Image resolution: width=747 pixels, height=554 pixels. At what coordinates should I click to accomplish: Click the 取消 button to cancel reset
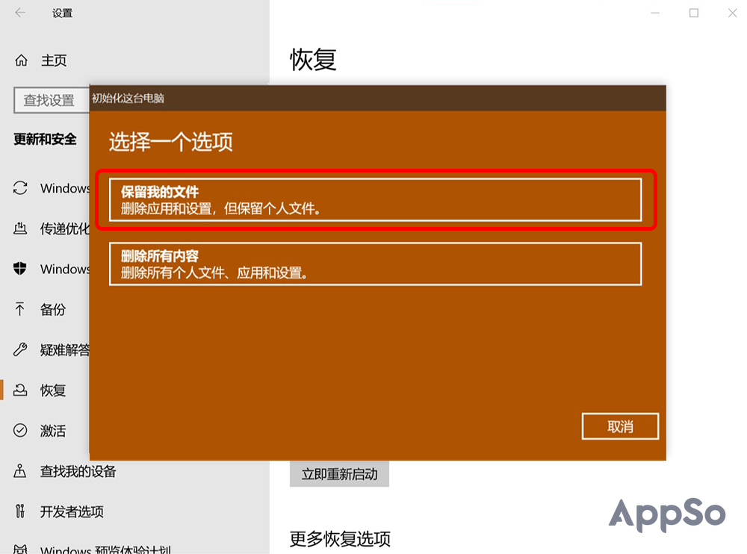[x=620, y=426]
